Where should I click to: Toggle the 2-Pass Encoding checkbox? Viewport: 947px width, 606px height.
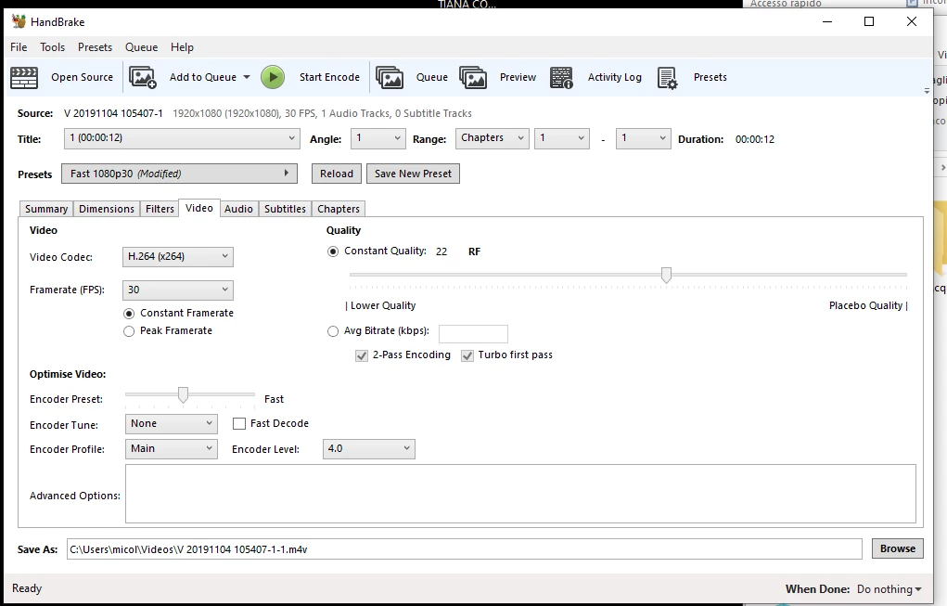click(362, 355)
